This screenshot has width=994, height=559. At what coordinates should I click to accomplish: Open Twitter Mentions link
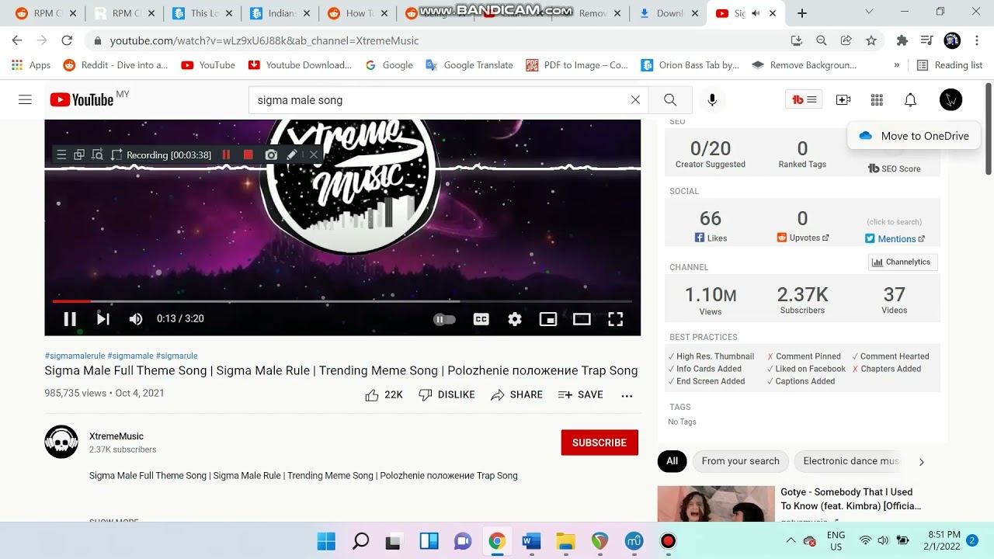coord(895,239)
